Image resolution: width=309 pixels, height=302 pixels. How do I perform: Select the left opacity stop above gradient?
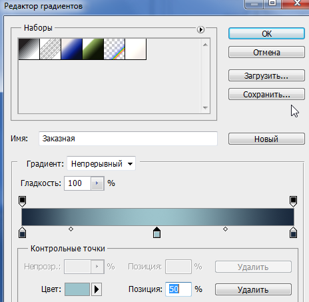[22, 201]
